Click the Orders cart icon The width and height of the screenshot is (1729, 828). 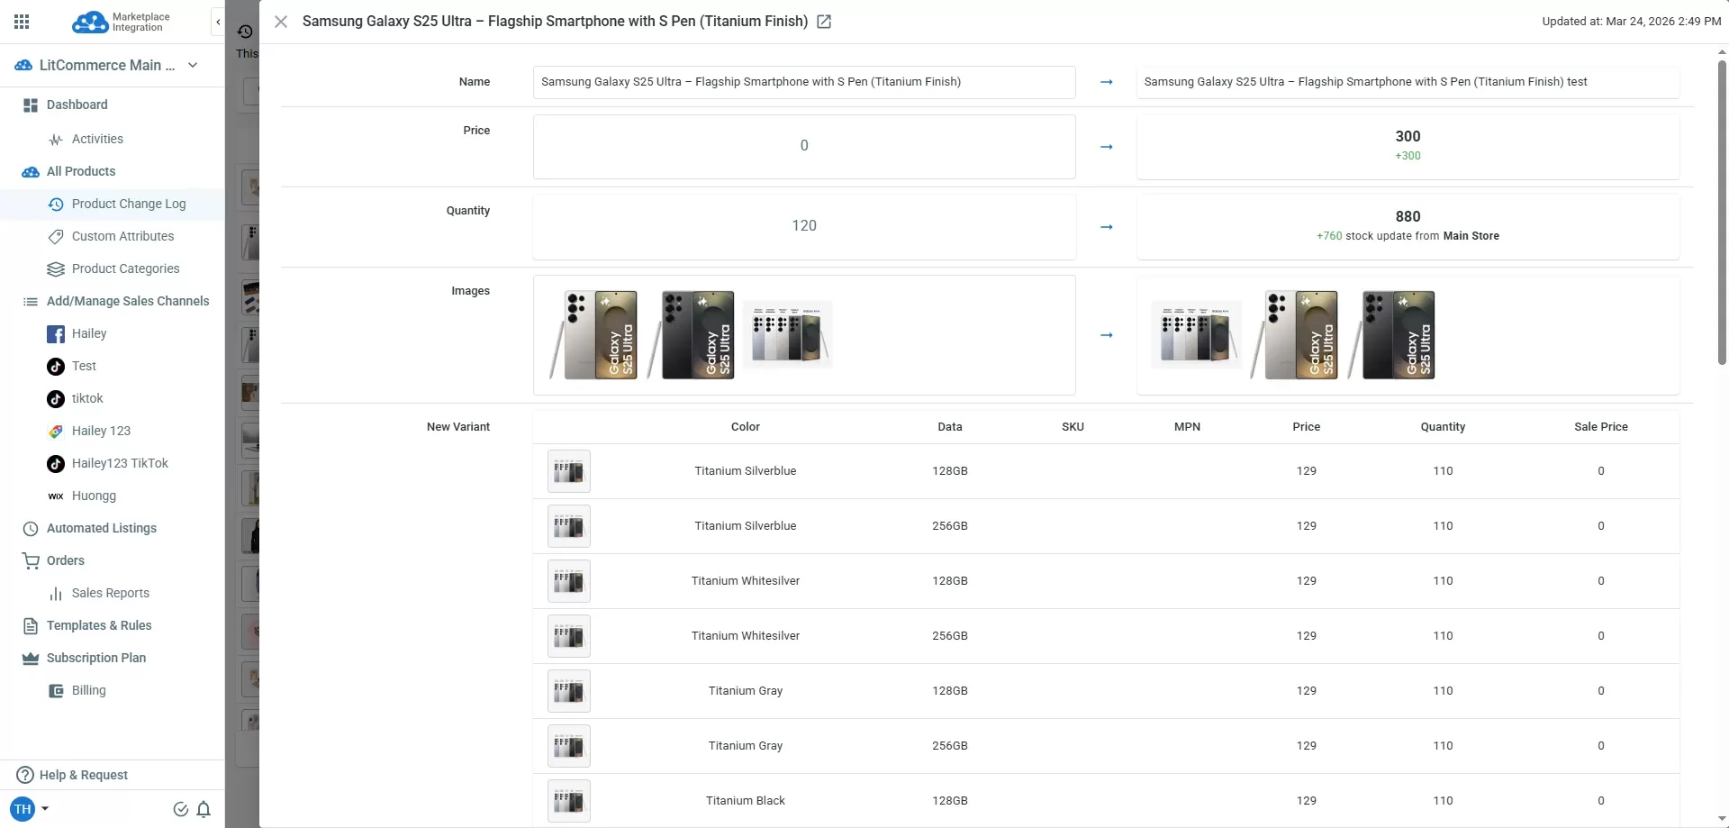31,561
